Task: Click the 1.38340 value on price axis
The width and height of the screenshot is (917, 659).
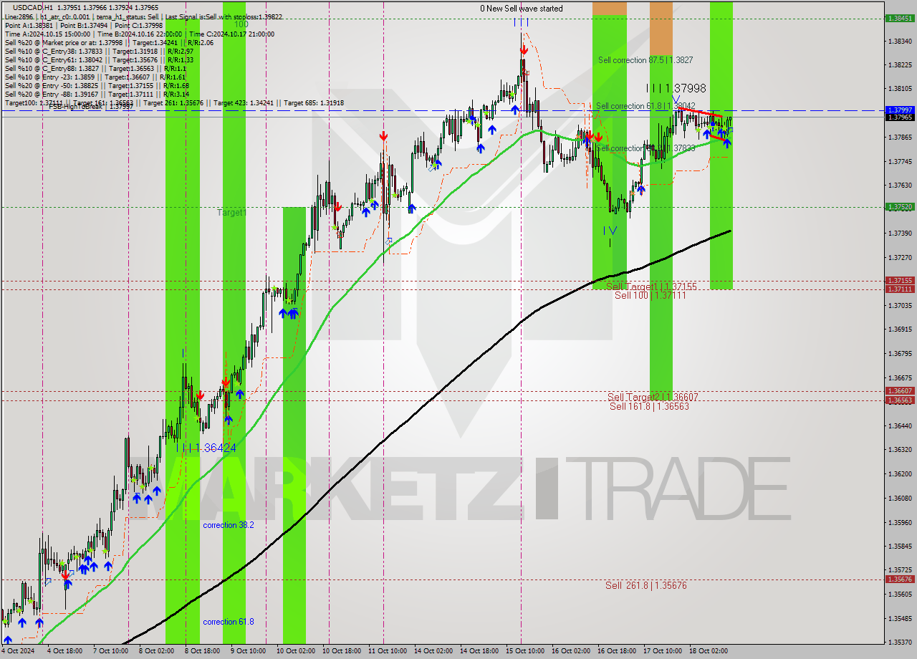Action: [x=899, y=41]
